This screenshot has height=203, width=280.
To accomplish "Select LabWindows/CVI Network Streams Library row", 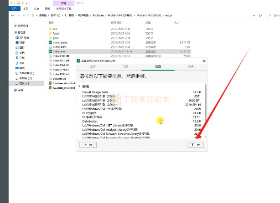I will pyautogui.click(x=141, y=134).
